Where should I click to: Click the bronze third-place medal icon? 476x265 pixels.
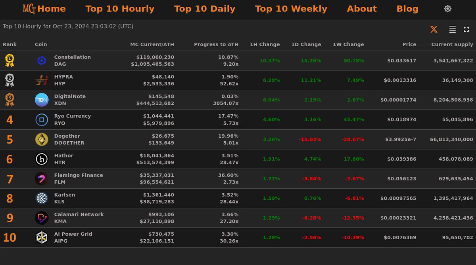10,100
